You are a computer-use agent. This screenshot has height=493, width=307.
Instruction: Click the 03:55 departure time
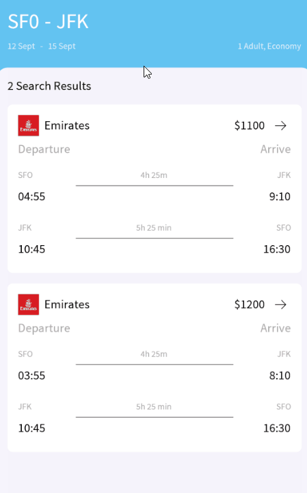point(31,376)
